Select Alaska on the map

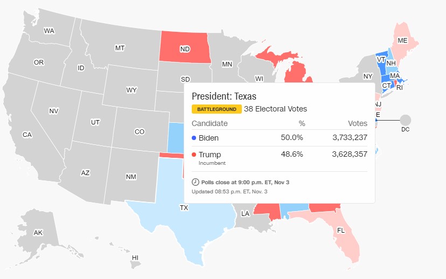(x=38, y=233)
